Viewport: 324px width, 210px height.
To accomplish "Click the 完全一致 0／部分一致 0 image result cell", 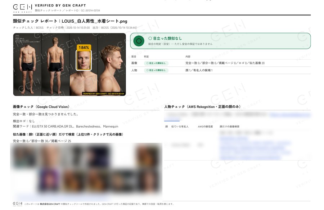I will click(225, 63).
